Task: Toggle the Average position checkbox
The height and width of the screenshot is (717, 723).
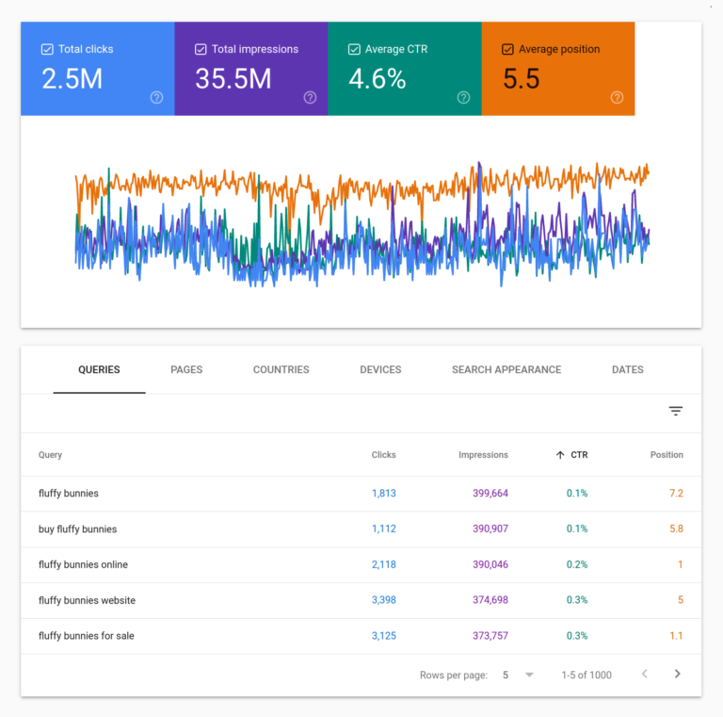Action: pos(507,49)
